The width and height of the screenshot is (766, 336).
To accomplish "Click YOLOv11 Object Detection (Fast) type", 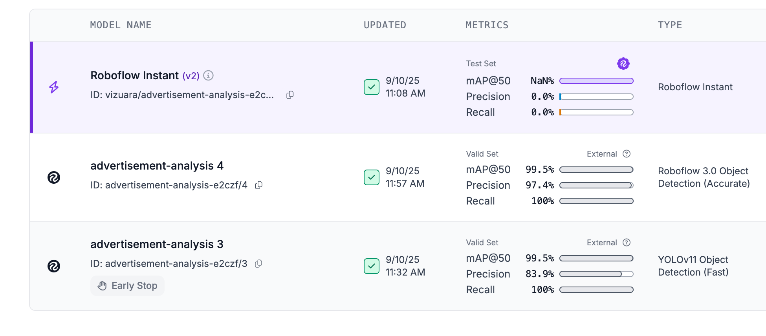I will 693,266.
